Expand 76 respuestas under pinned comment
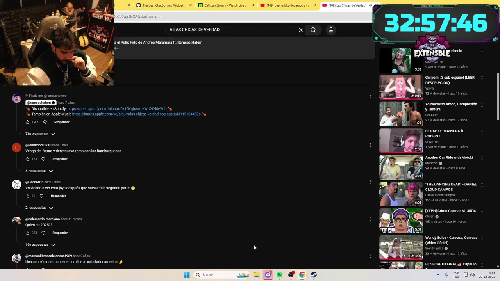This screenshot has height=281, width=500. point(40,134)
